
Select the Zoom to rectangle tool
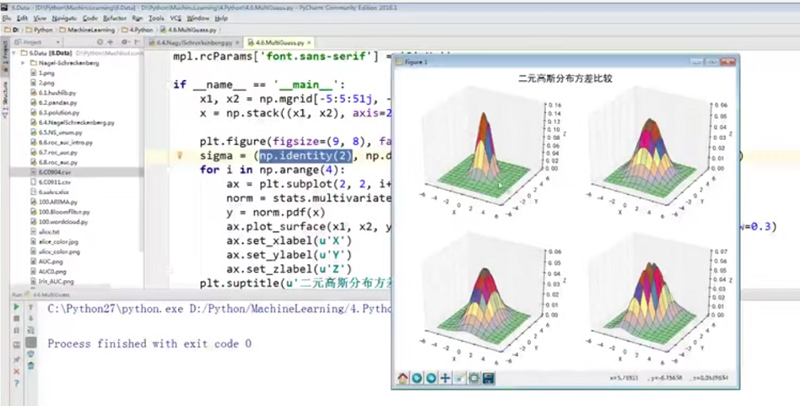click(460, 378)
